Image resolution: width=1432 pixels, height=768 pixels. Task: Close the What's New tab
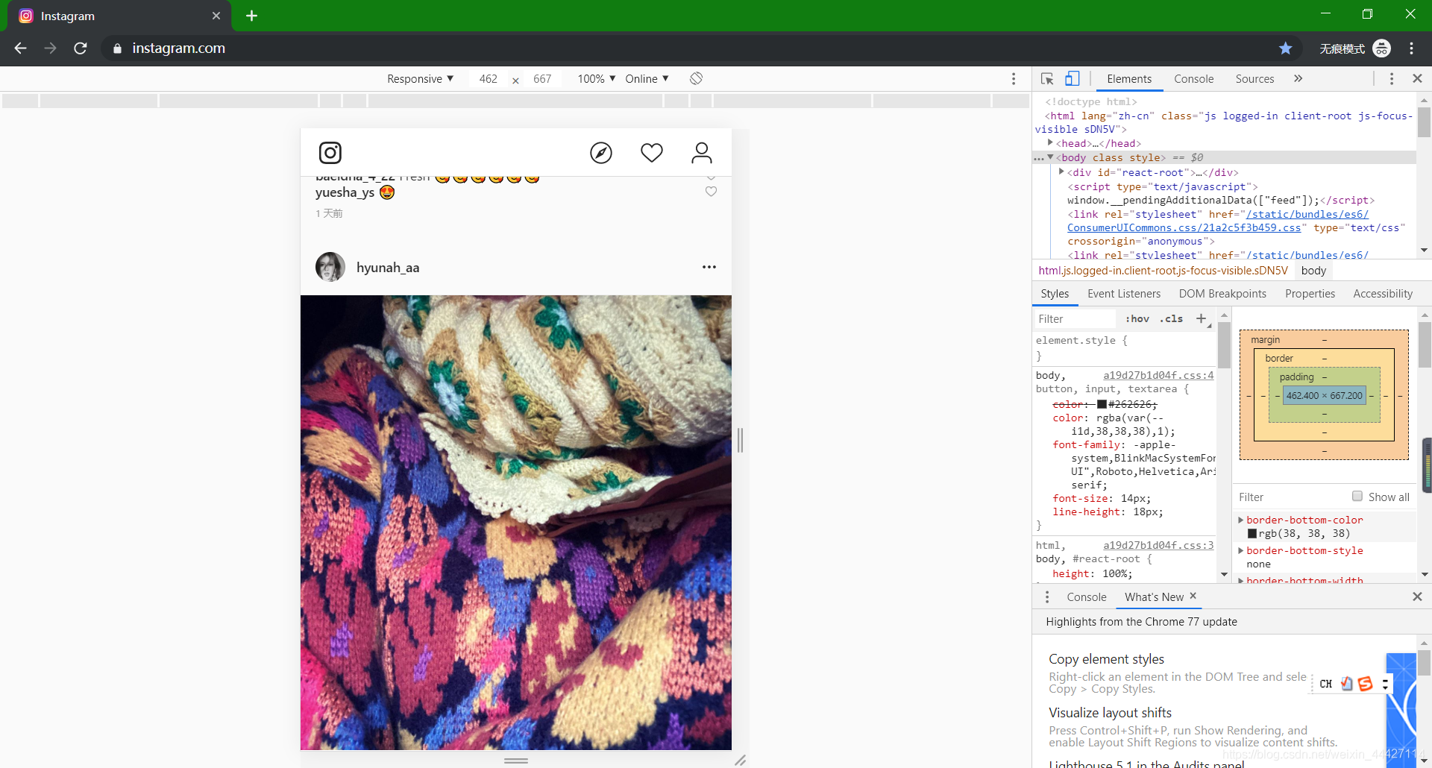tap(1193, 596)
